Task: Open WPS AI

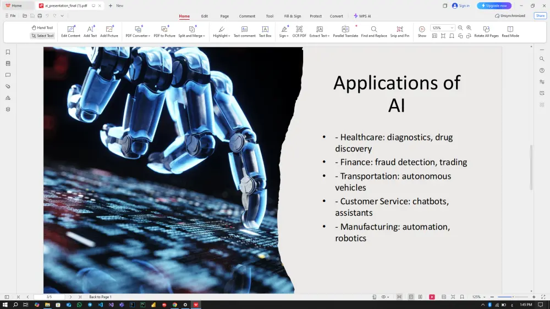Action: click(x=362, y=16)
